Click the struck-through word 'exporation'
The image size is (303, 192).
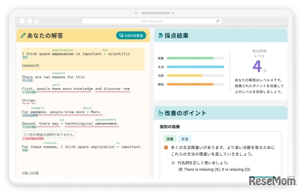coord(63,54)
